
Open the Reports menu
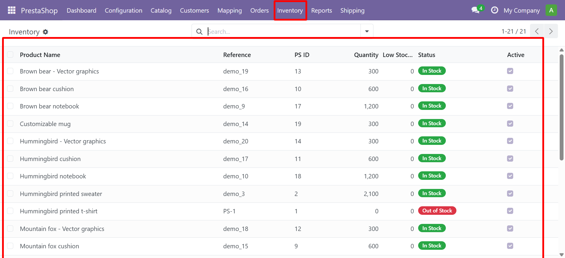(x=321, y=11)
